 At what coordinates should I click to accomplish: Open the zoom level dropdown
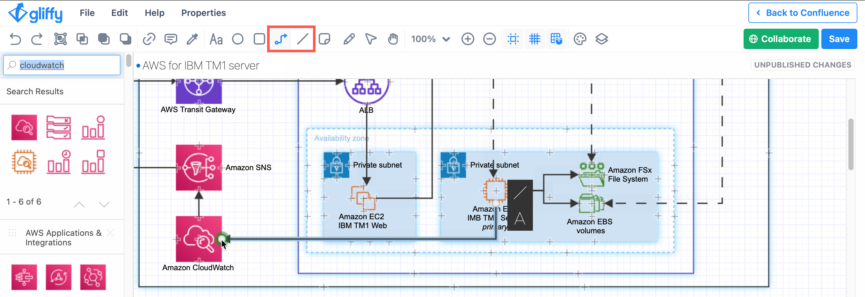tap(431, 39)
